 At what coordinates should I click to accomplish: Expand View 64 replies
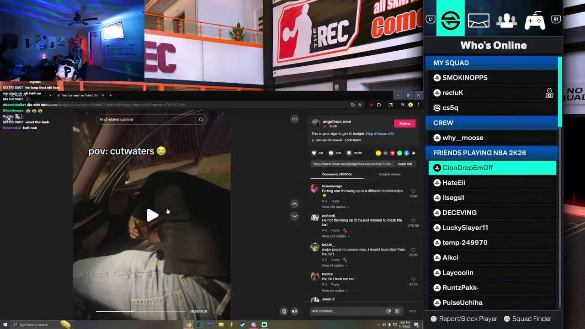click(x=335, y=291)
